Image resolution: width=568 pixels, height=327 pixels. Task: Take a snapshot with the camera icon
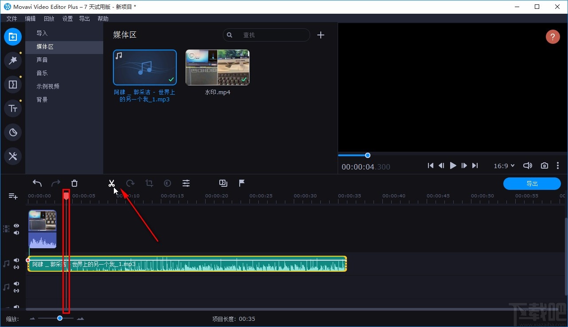point(545,165)
